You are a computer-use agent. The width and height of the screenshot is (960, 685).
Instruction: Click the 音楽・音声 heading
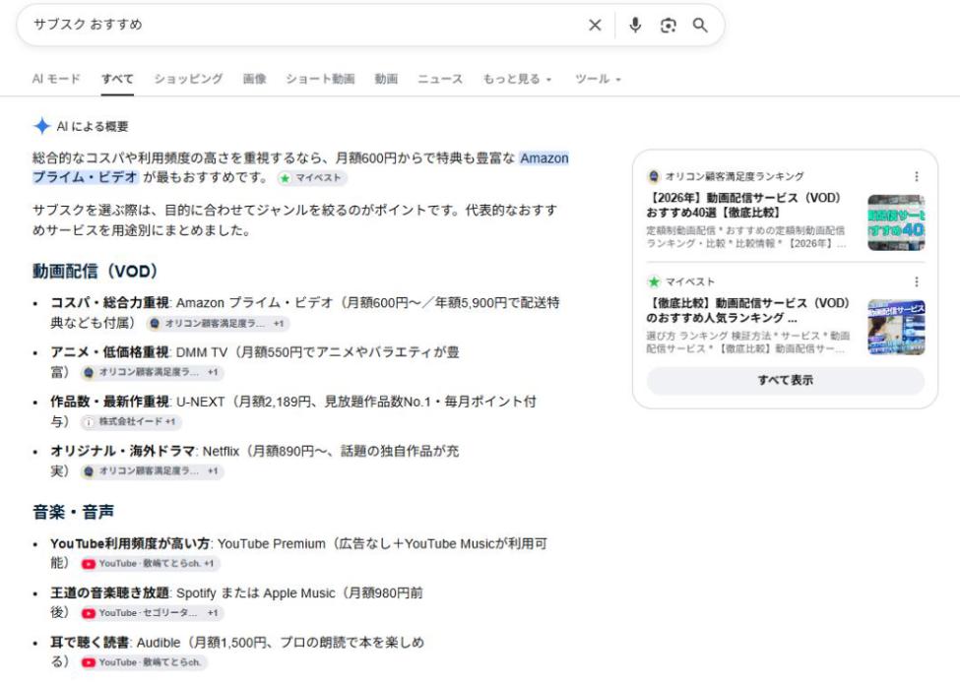(x=74, y=512)
